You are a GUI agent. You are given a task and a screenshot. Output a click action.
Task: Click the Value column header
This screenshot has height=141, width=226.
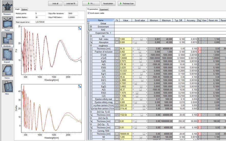[125, 20]
